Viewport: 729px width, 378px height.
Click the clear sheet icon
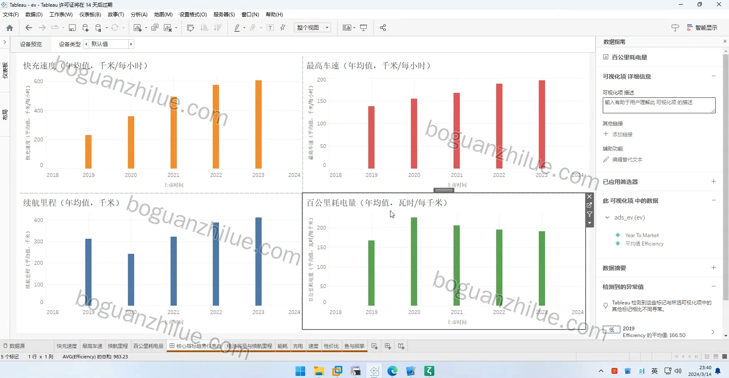[168, 28]
